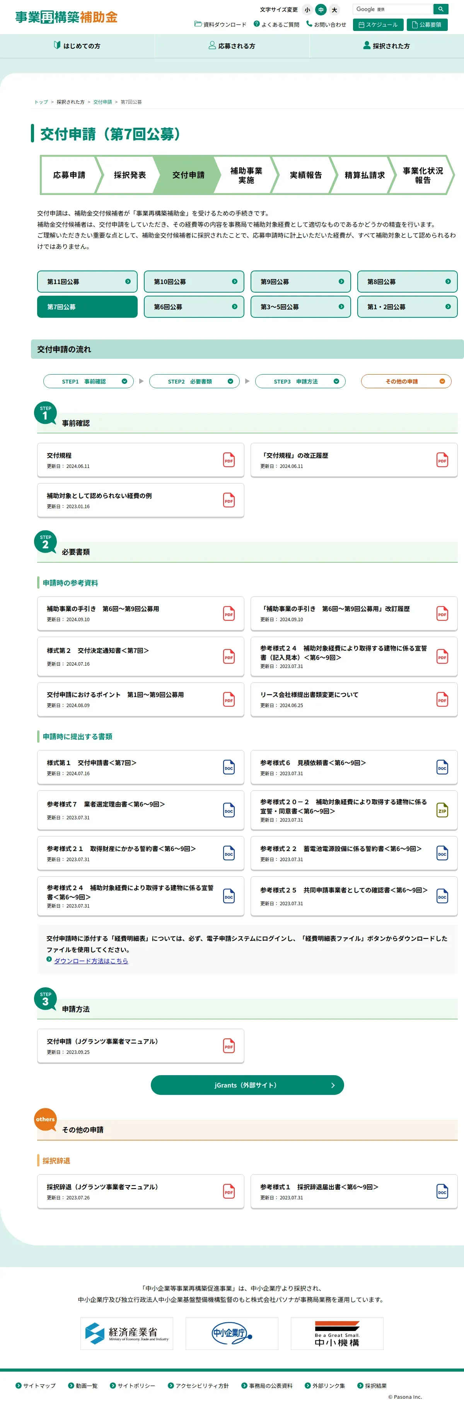This screenshot has width=464, height=1408.
Task: Open the スケジュール button
Action: (378, 25)
